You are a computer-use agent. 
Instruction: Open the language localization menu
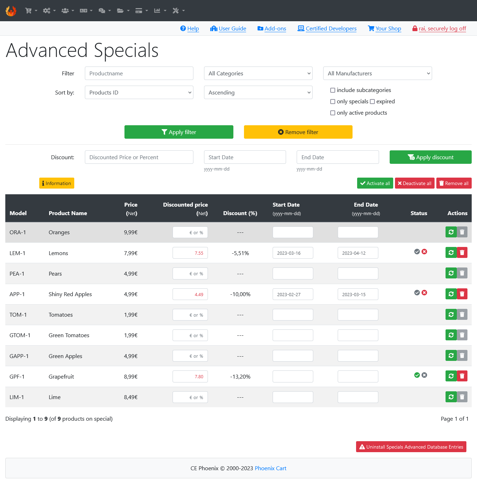[86, 11]
